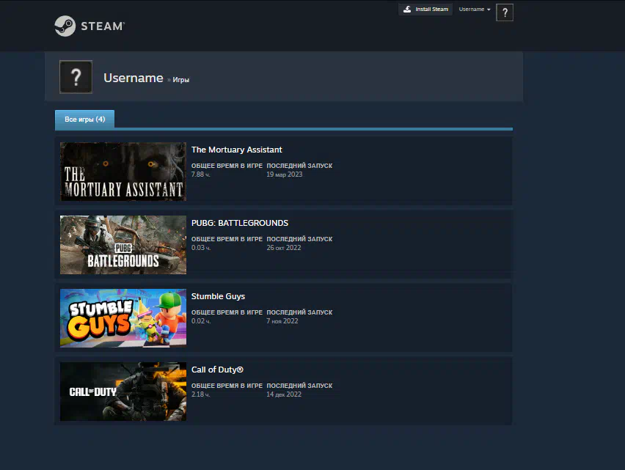
Task: Click the large profile avatar placeholder
Action: (76, 77)
